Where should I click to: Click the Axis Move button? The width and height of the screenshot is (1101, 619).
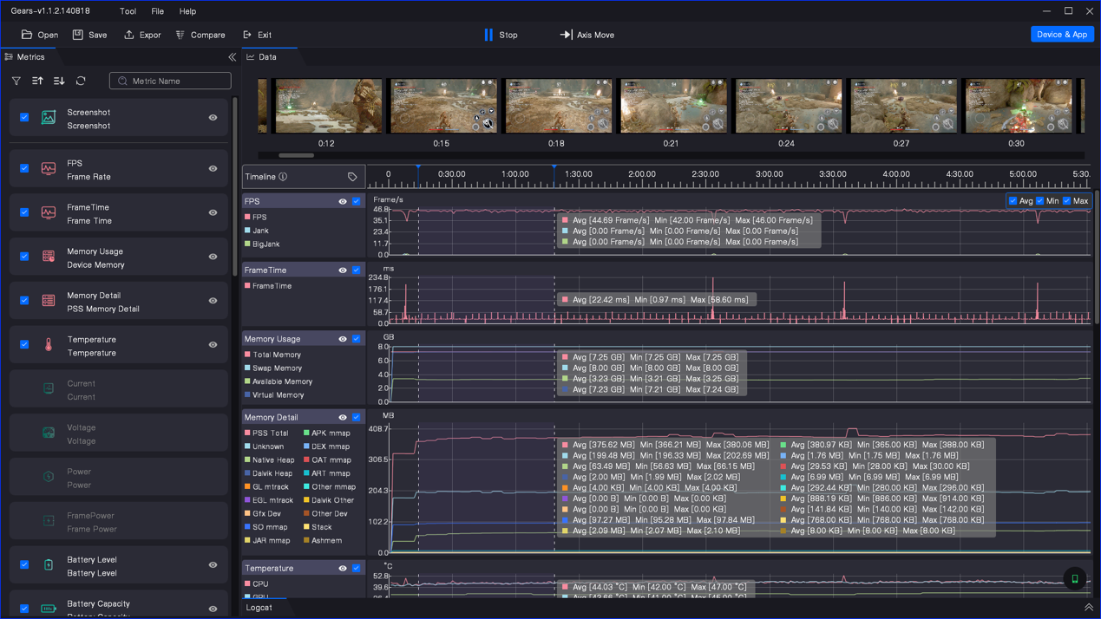click(x=587, y=35)
